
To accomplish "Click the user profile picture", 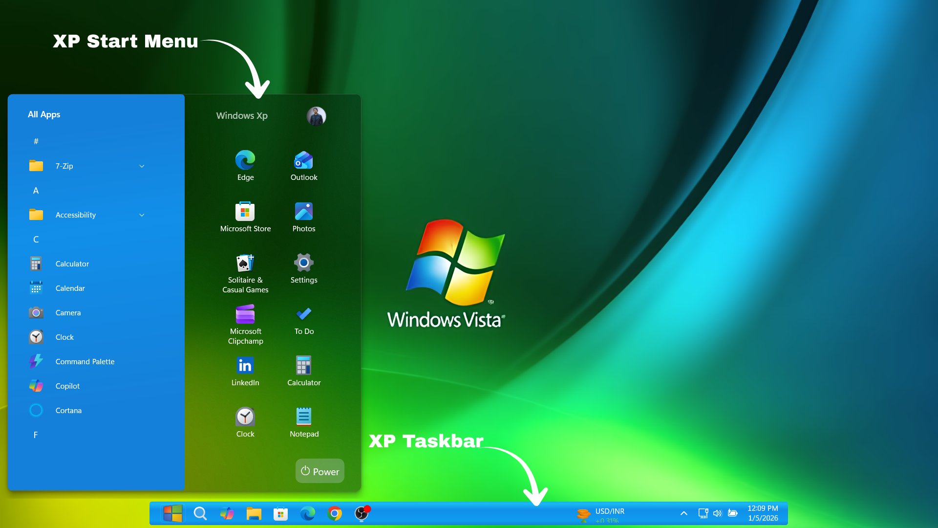I will (316, 116).
